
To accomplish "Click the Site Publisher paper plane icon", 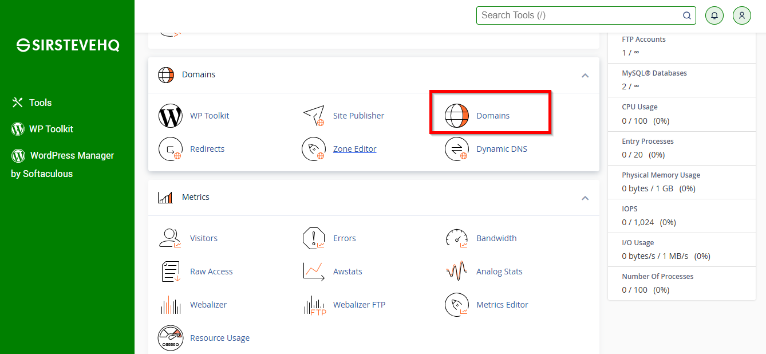I will (314, 116).
